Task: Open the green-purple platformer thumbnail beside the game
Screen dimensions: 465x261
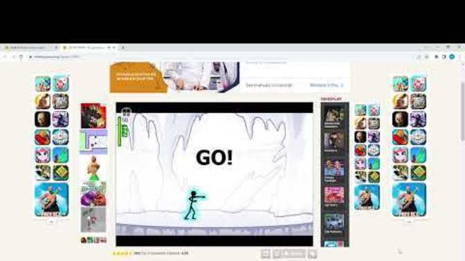Action: click(x=93, y=142)
